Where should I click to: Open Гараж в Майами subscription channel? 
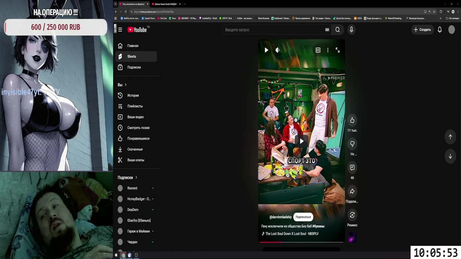pos(136,231)
